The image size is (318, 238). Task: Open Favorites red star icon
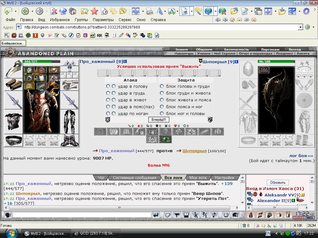(94, 11)
